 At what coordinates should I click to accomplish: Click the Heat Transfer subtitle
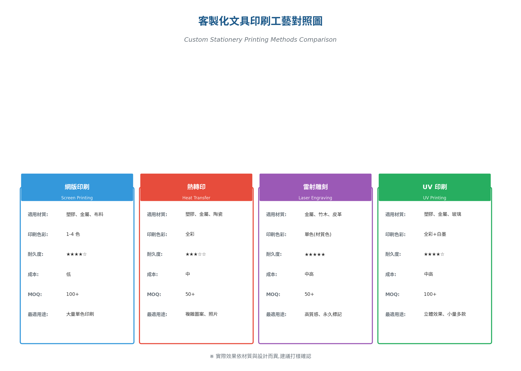click(196, 198)
